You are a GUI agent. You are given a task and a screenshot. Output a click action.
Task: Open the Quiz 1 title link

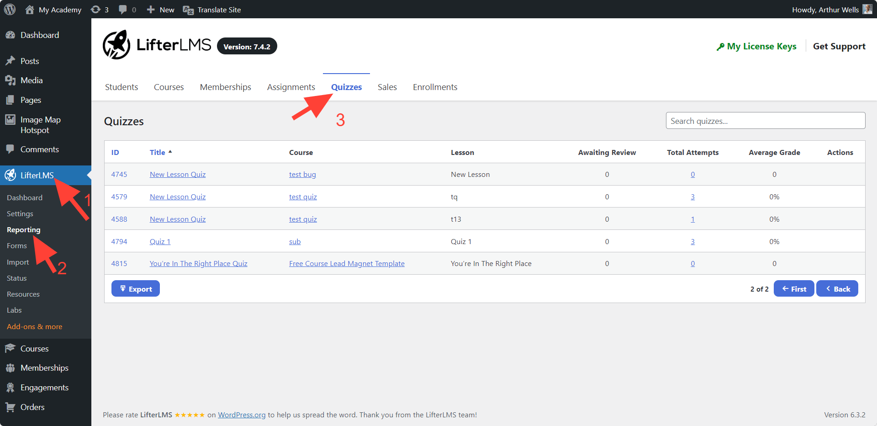(160, 241)
